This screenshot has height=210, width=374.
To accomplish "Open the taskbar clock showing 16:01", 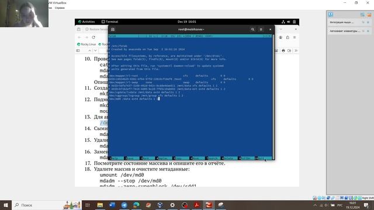I will click(353, 205).
